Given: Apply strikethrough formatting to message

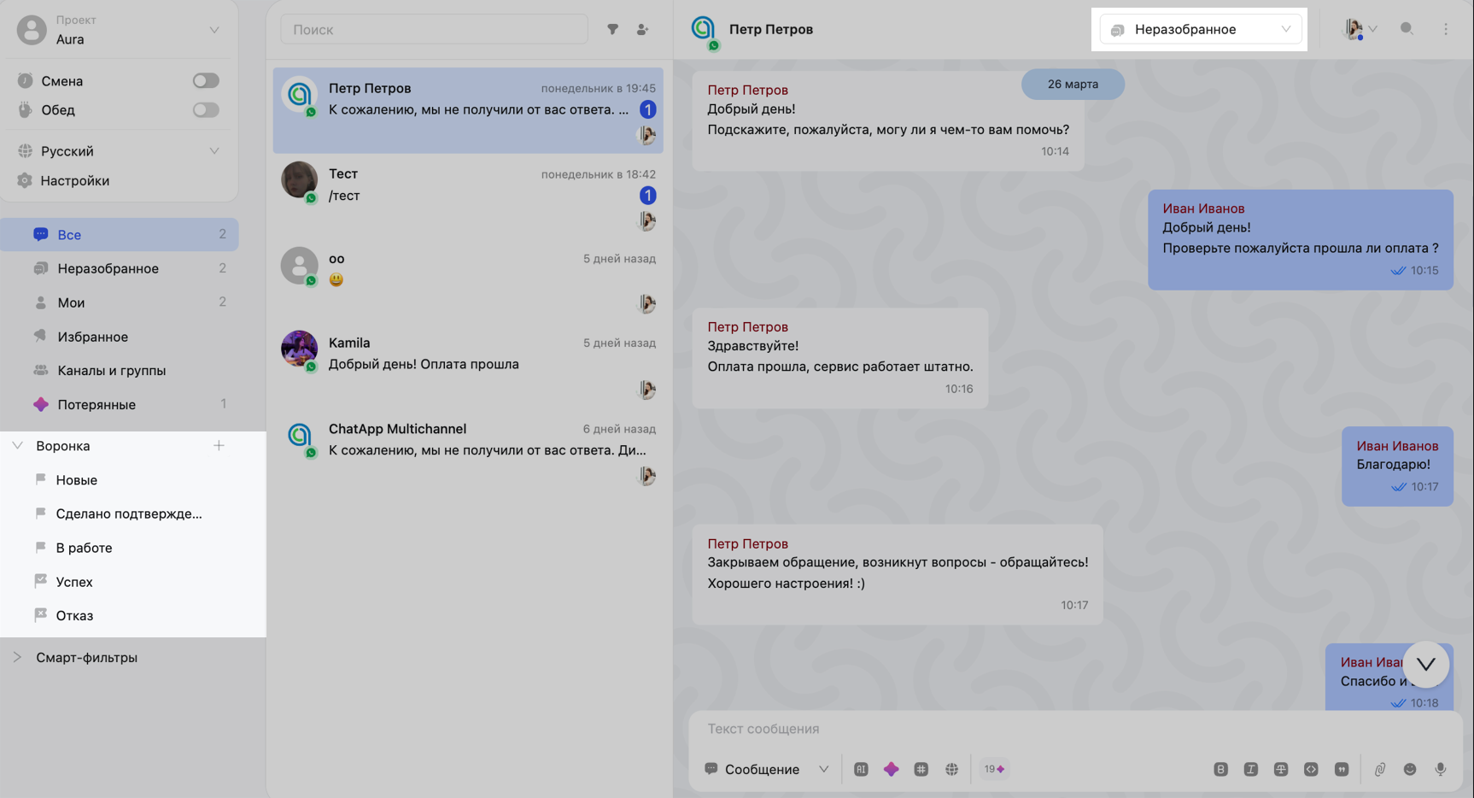Looking at the screenshot, I should tap(1281, 769).
